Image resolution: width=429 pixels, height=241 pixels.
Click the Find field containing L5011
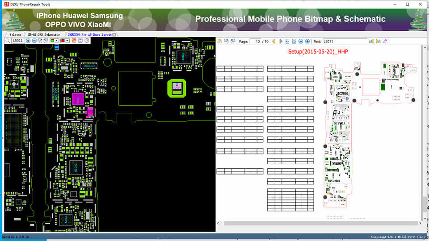(345, 42)
